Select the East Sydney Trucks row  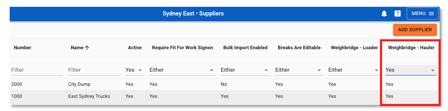coord(89,96)
